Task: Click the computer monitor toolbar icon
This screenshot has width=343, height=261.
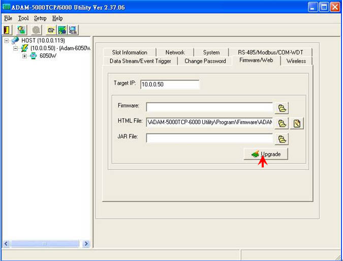Action: (73, 30)
